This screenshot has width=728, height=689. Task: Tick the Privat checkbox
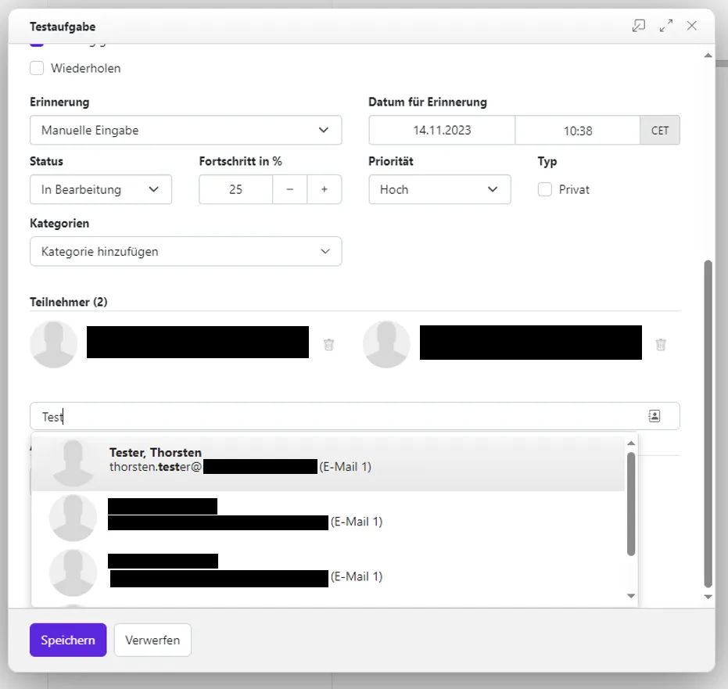point(545,189)
